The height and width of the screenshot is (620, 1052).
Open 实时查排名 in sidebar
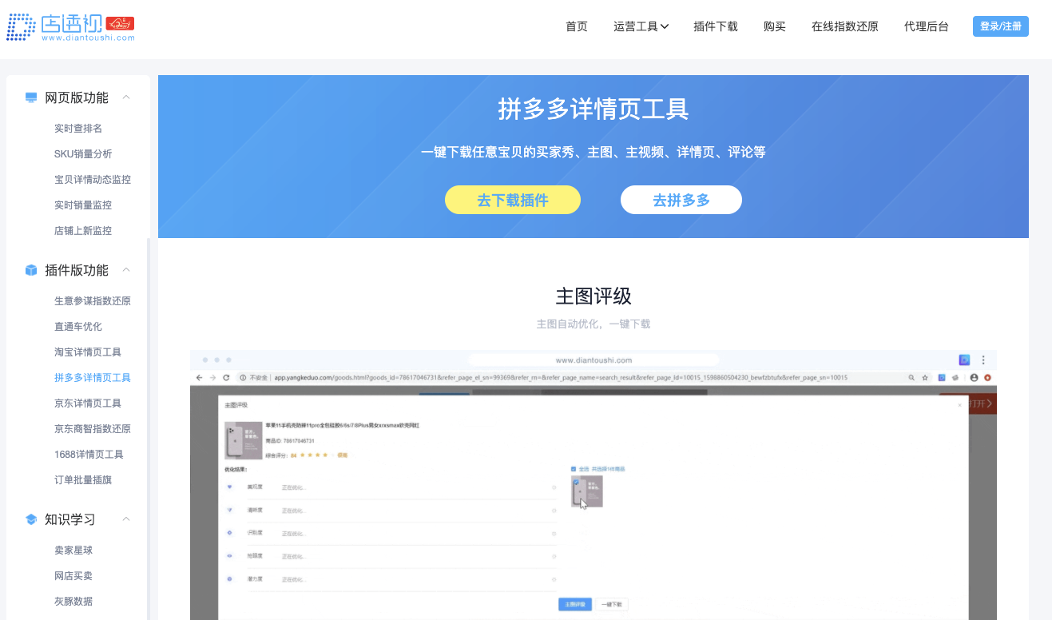(x=78, y=129)
